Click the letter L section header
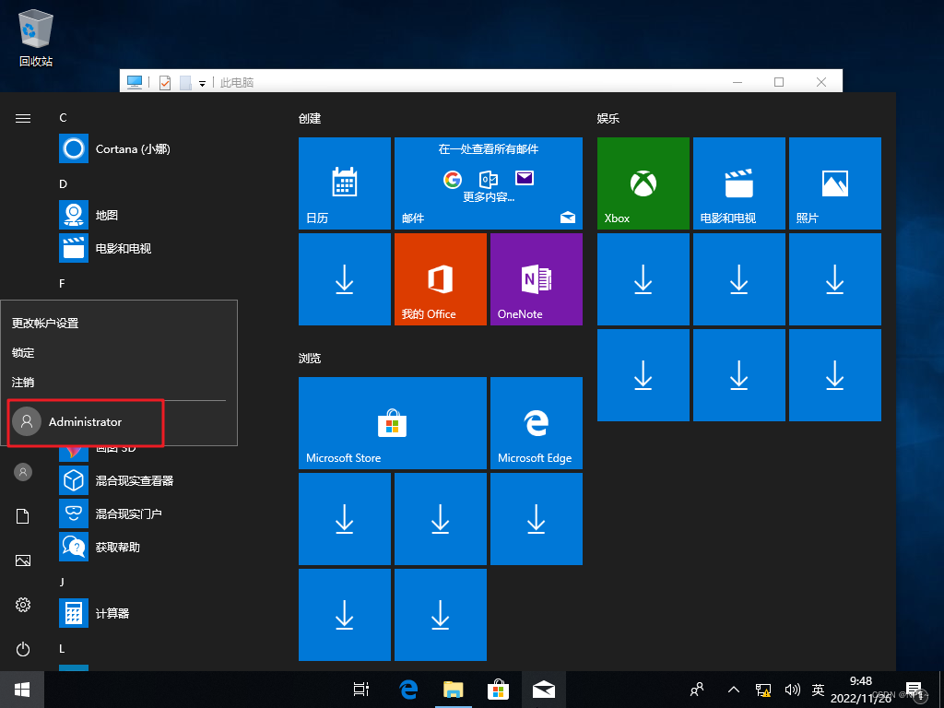Viewport: 944px width, 708px height. 62,648
